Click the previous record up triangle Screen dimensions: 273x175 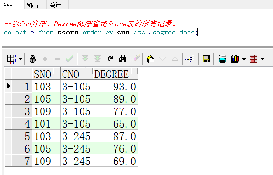[175, 59]
